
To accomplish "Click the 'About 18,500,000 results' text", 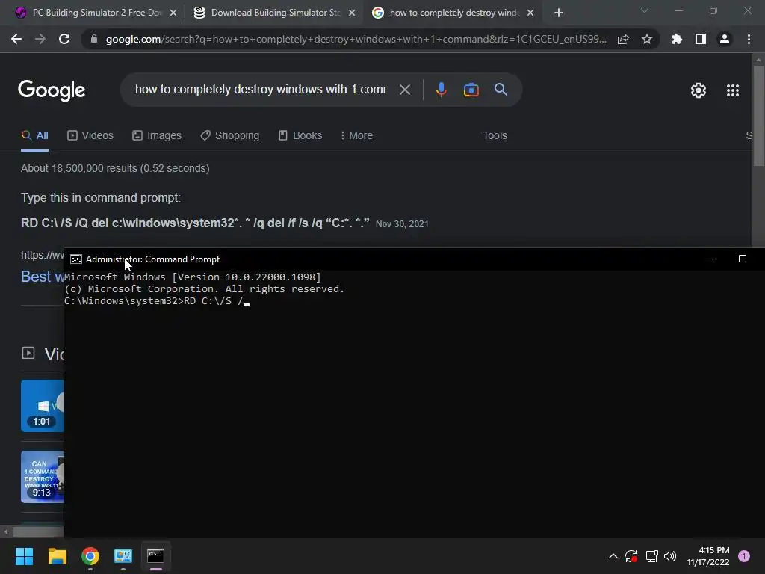I will tap(115, 168).
